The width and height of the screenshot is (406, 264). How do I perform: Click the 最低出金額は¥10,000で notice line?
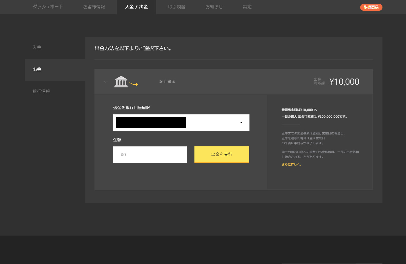click(x=300, y=110)
